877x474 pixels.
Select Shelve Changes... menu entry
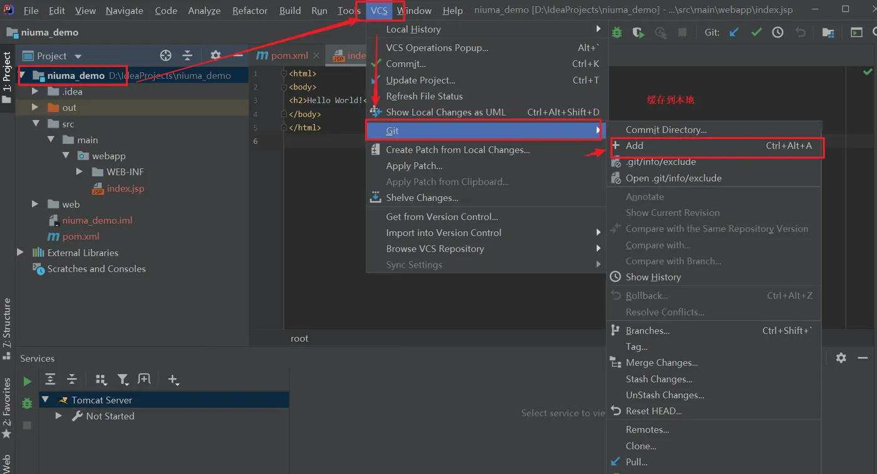coord(486,198)
